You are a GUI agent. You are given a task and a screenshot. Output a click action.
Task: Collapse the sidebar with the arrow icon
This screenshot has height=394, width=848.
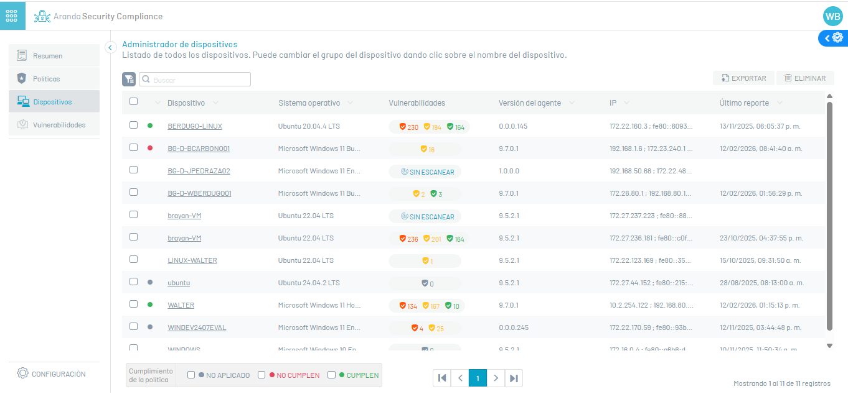(110, 47)
